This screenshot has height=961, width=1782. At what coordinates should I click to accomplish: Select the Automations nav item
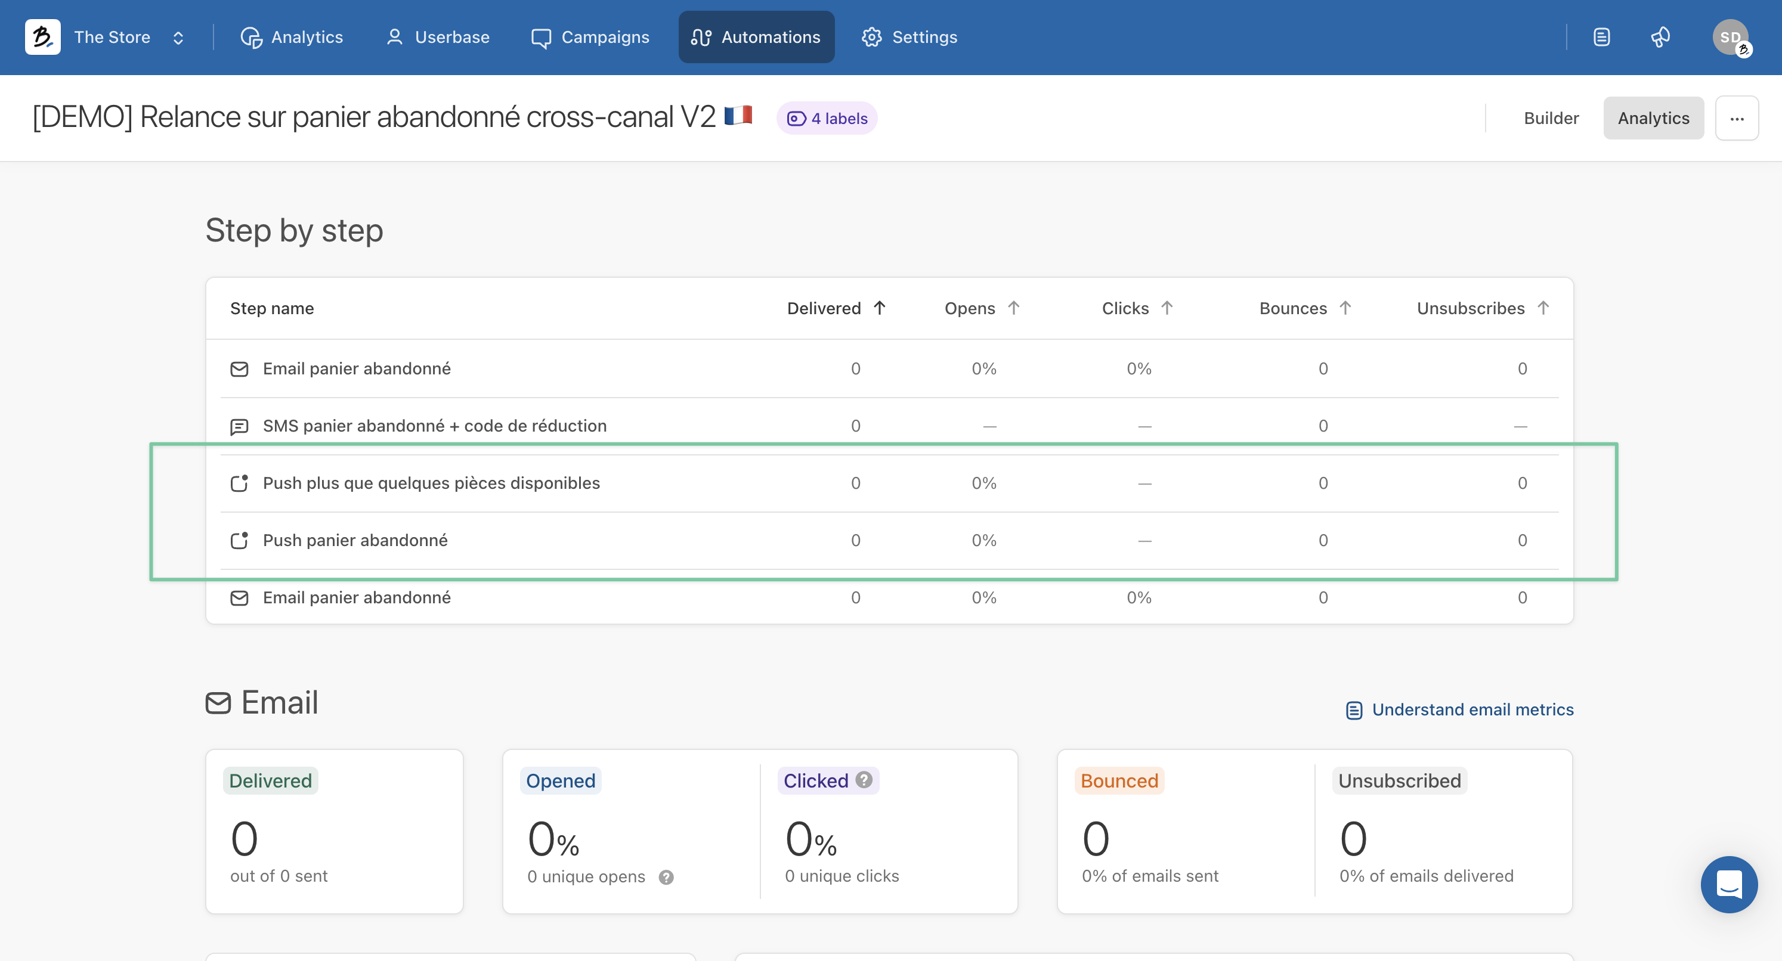click(x=756, y=38)
